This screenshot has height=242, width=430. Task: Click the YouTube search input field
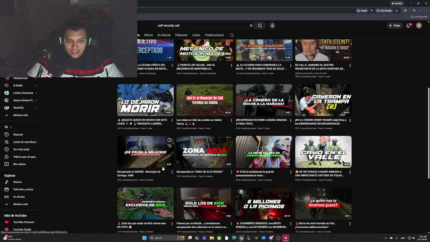click(x=202, y=26)
